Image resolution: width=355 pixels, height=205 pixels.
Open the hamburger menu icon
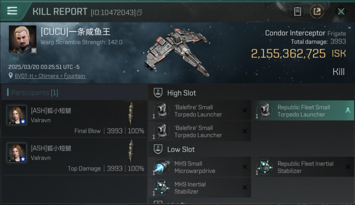click(x=12, y=11)
